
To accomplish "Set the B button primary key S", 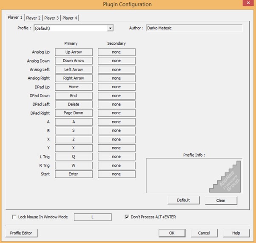I will pos(74,131).
